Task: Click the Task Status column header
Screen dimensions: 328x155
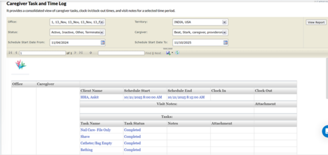Action: click(x=134, y=123)
